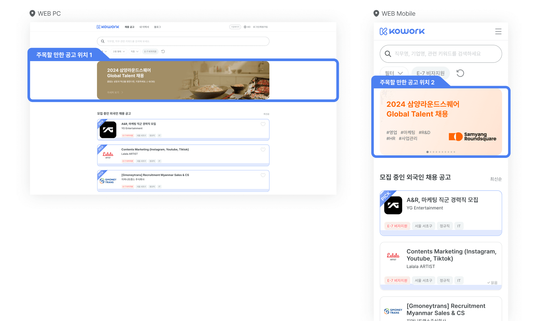Click the Kowork logo in WEB PC header
Image resolution: width=538 pixels, height=321 pixels.
(108, 27)
